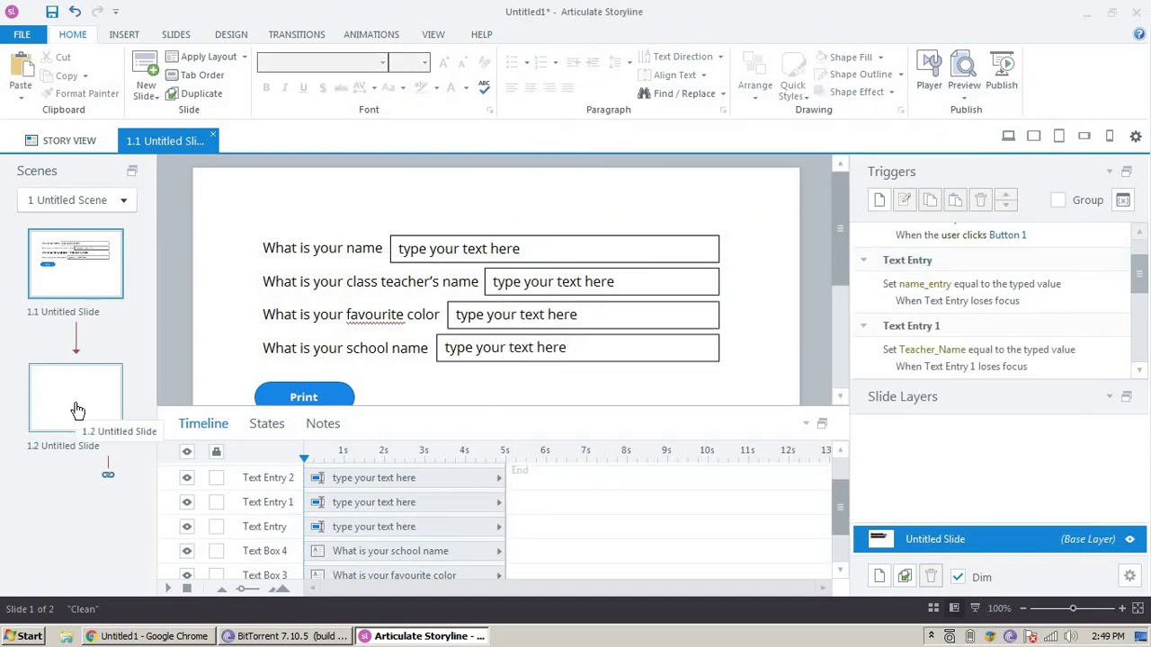The width and height of the screenshot is (1151, 647).
Task: Go to STORY VIEW
Action: [60, 141]
